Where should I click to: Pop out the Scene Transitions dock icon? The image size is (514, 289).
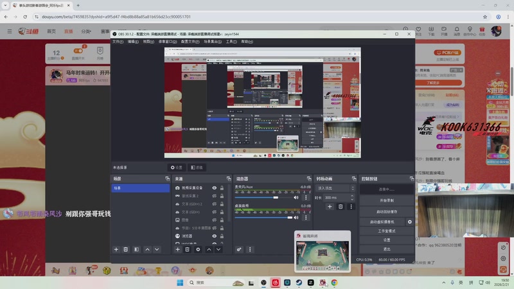coord(354,179)
